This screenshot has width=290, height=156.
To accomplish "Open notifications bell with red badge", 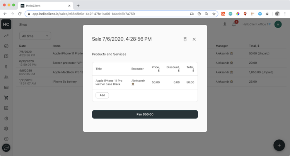I will click(234, 24).
